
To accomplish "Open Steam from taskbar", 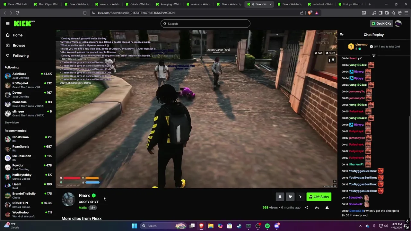I will [x=239, y=226].
